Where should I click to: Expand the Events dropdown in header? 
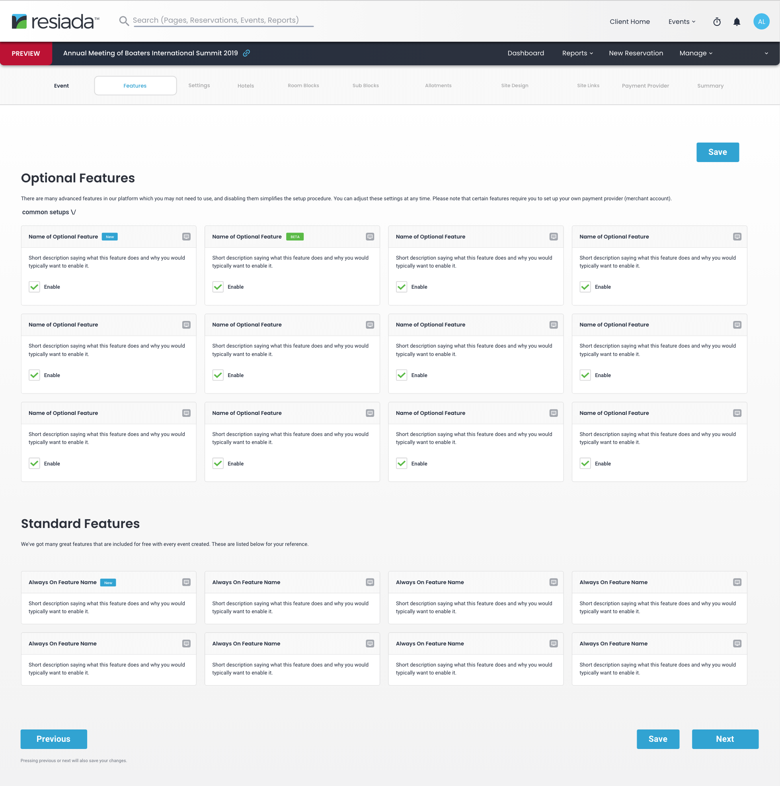click(682, 22)
